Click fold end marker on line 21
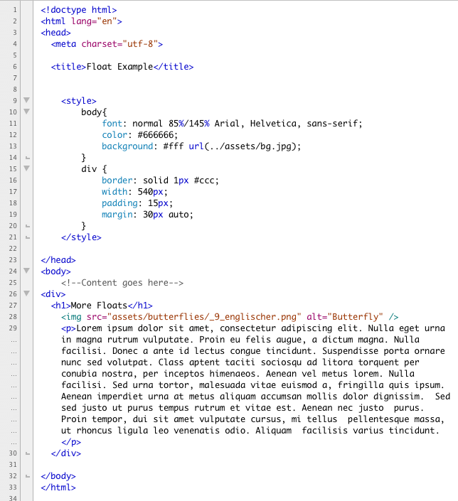This screenshot has width=458, height=501. coord(27,226)
